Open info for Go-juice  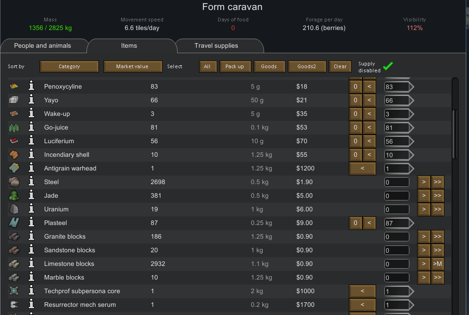31,127
